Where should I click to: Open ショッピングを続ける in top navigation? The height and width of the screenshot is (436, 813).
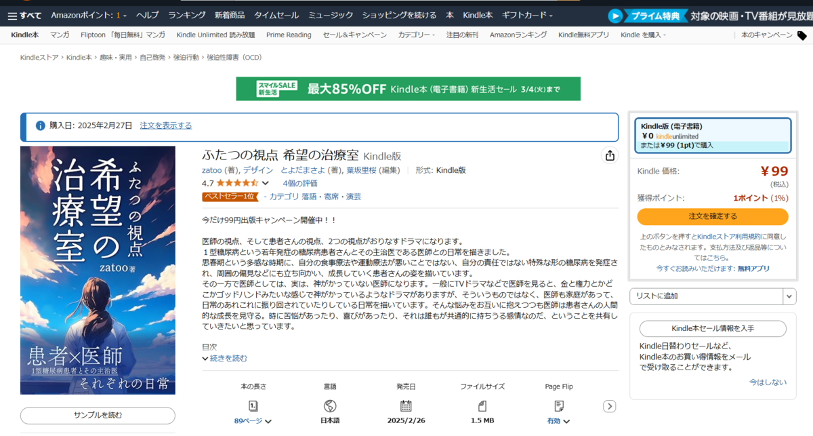(x=399, y=15)
